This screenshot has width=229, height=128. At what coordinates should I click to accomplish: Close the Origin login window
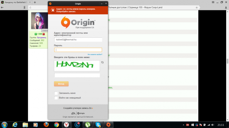tap(106, 3)
